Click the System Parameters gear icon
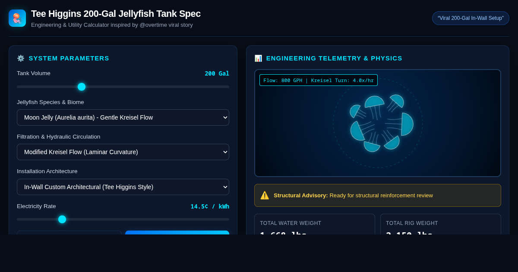Viewport: 518px width, 272px height. [21, 58]
